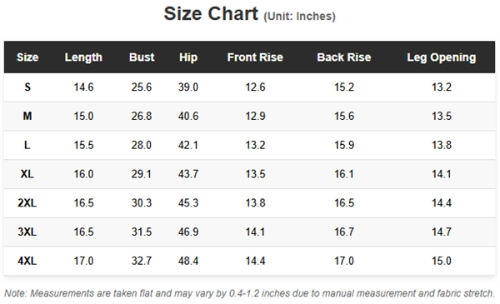500x304 pixels.
Task: Click the Size Chart title
Action: 211,13
